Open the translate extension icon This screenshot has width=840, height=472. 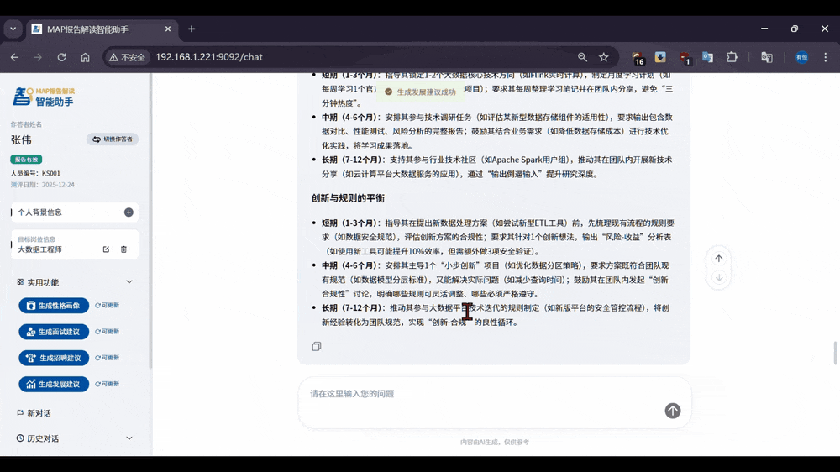point(707,57)
